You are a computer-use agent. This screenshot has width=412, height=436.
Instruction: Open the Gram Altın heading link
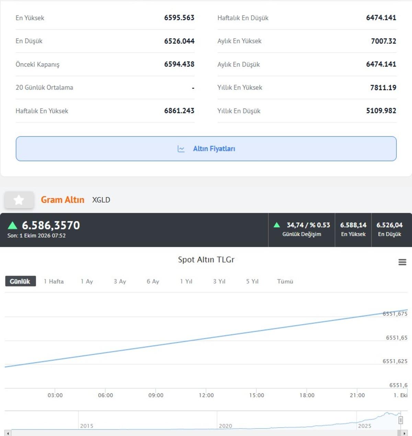click(x=62, y=200)
